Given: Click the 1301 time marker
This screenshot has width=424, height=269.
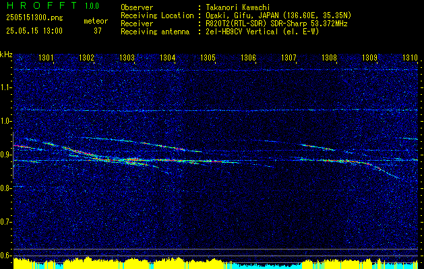Looking at the screenshot, I should tap(46, 57).
